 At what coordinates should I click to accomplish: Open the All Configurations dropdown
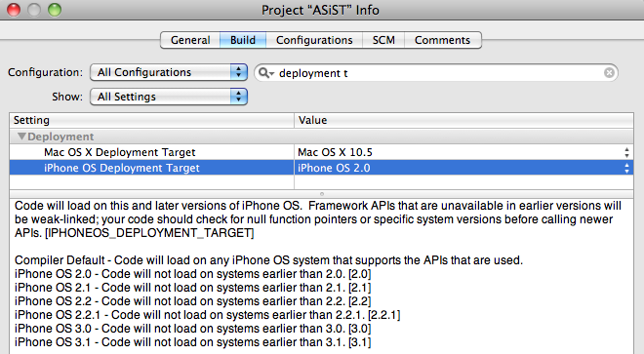click(169, 72)
